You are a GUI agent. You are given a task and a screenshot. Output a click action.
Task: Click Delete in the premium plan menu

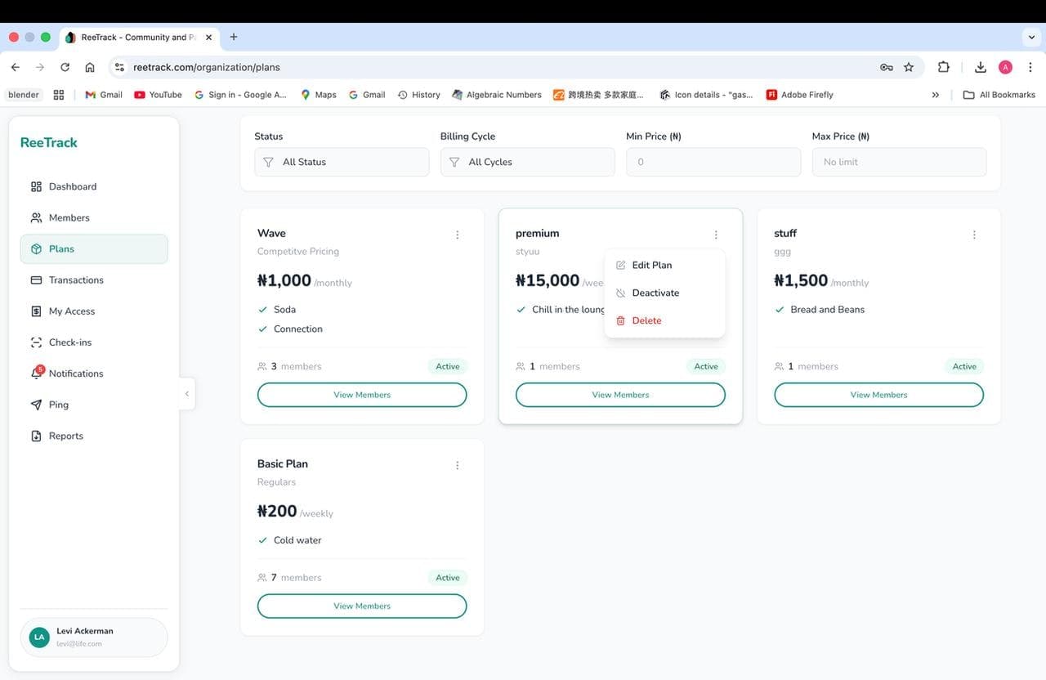pos(646,320)
